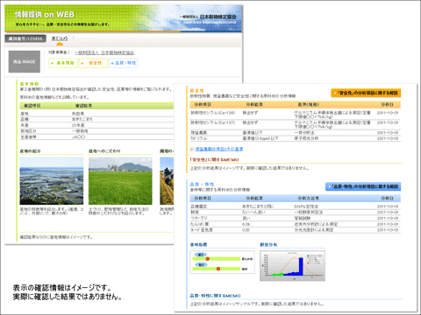The width and height of the screenshot is (421, 315).
Task: Click the 産地の紹介 heading
Action: click(31, 151)
